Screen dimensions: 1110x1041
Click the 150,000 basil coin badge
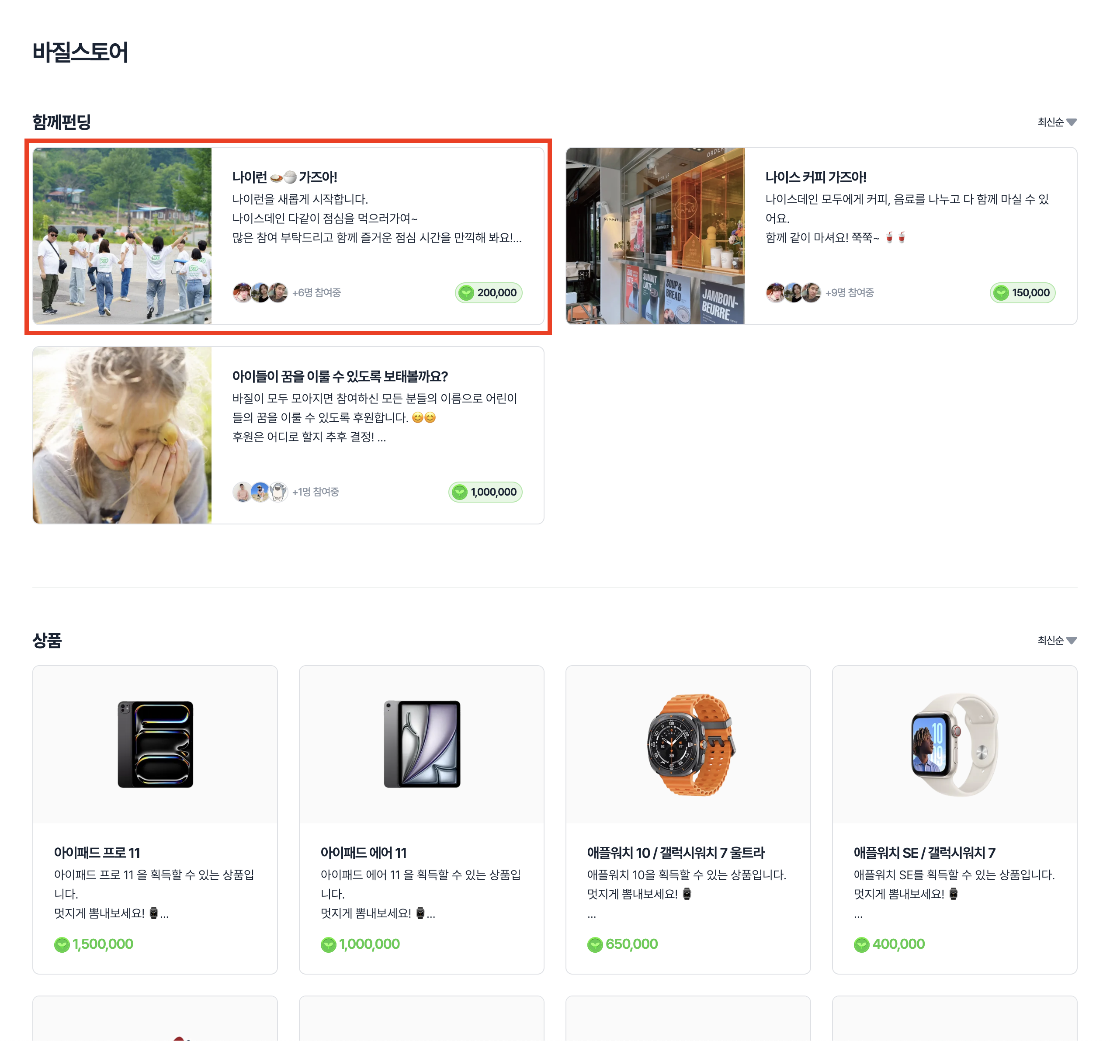click(x=1022, y=293)
